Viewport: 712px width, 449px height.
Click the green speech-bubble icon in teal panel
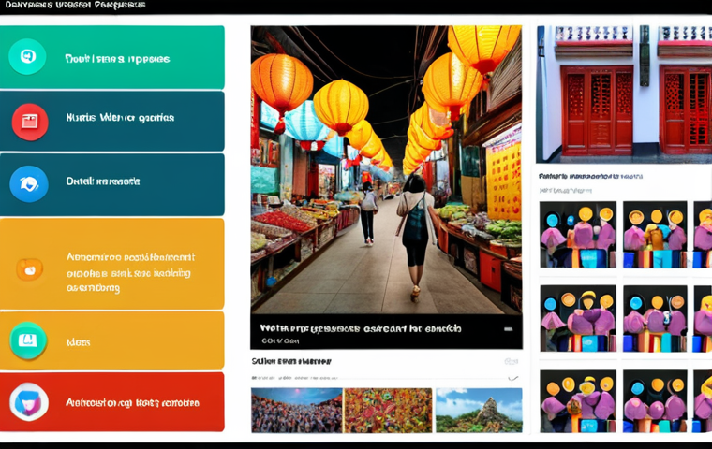click(27, 57)
